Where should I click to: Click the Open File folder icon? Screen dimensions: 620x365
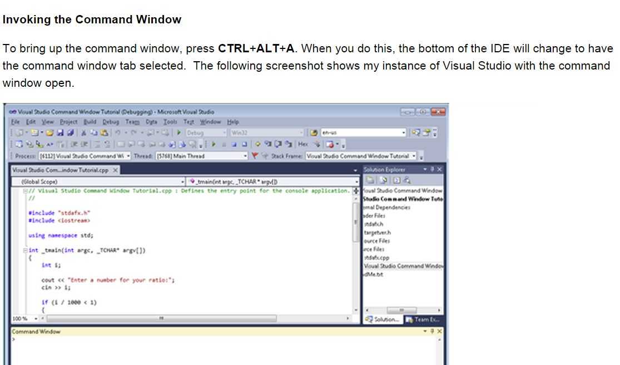point(49,133)
